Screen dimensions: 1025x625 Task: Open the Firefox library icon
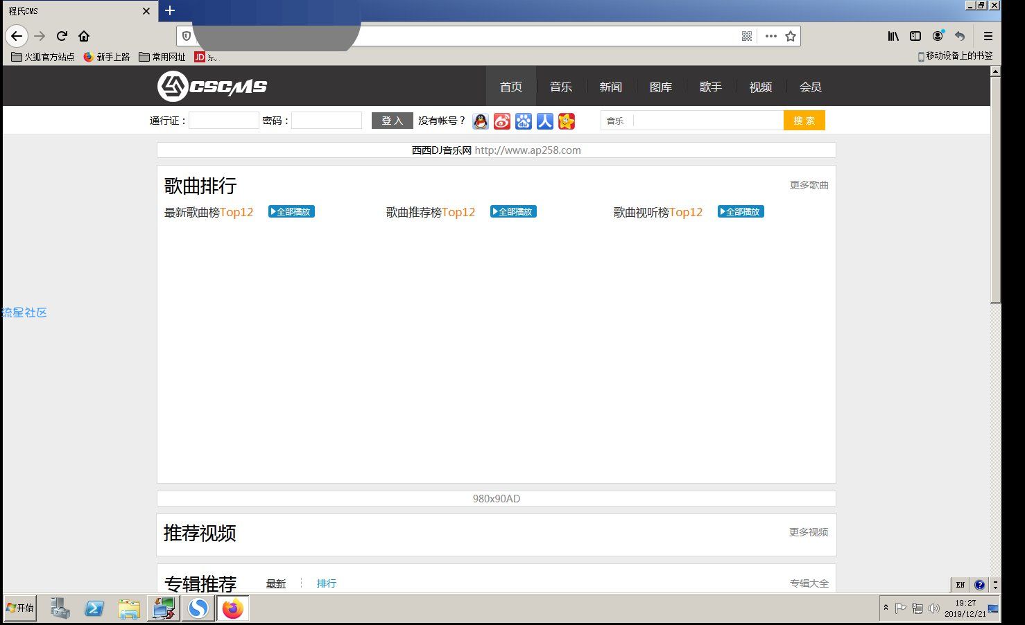pyautogui.click(x=893, y=36)
